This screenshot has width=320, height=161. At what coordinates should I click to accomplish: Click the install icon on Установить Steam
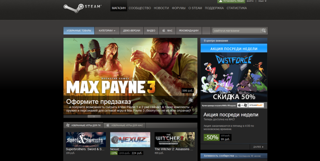[221, 1]
